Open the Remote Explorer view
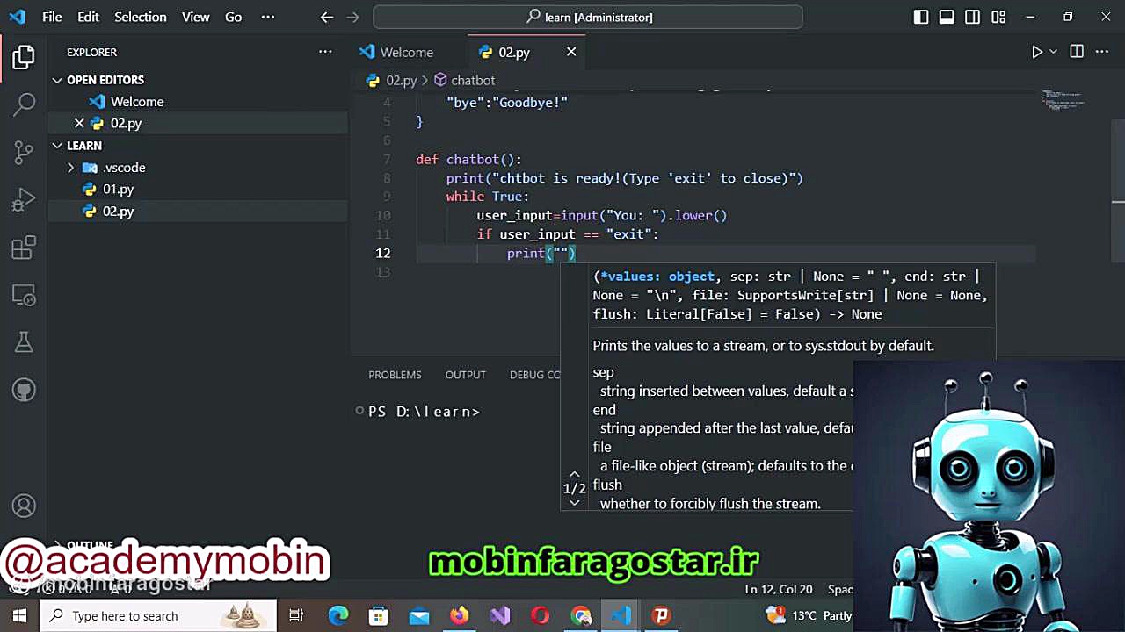Image resolution: width=1125 pixels, height=632 pixels. [24, 295]
